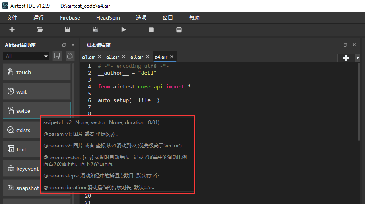Screen dimensions: 365x204
Task: Click the Save all icon in toolbar
Action: pos(95,29)
